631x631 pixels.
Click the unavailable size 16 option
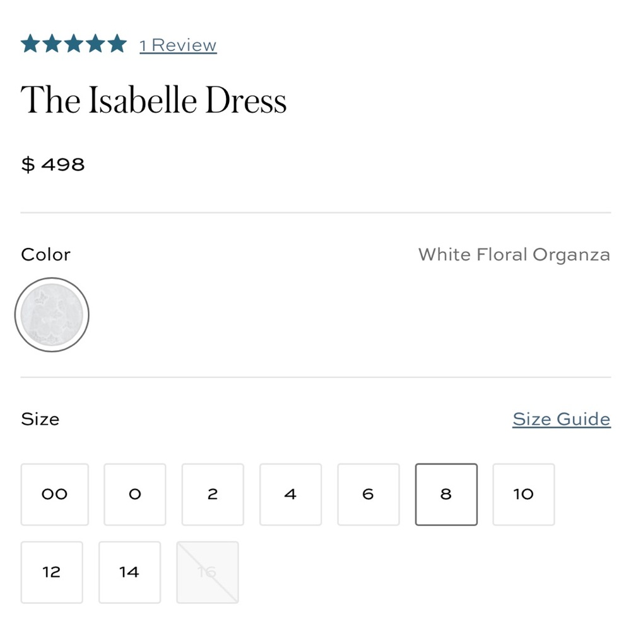tap(208, 572)
